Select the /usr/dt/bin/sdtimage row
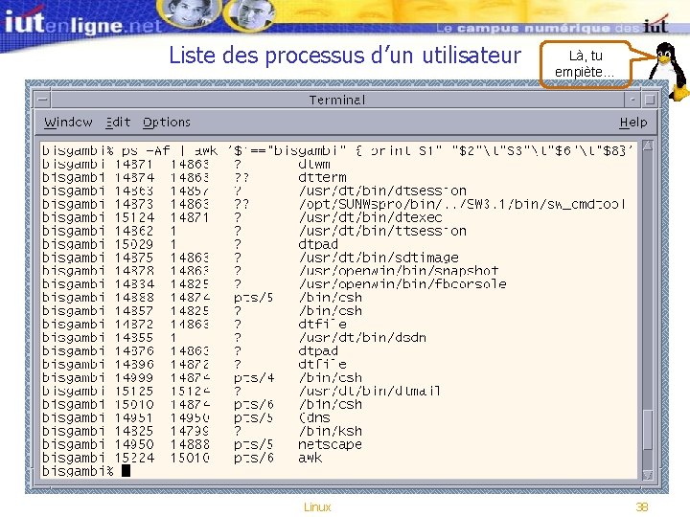 [x=250, y=258]
